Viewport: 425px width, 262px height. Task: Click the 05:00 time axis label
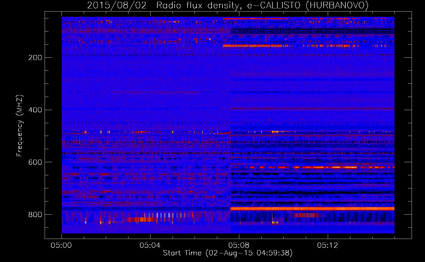click(61, 245)
